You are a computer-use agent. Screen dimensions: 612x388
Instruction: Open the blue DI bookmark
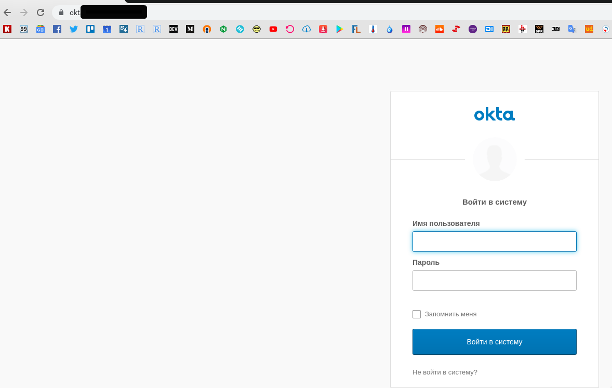click(x=489, y=29)
